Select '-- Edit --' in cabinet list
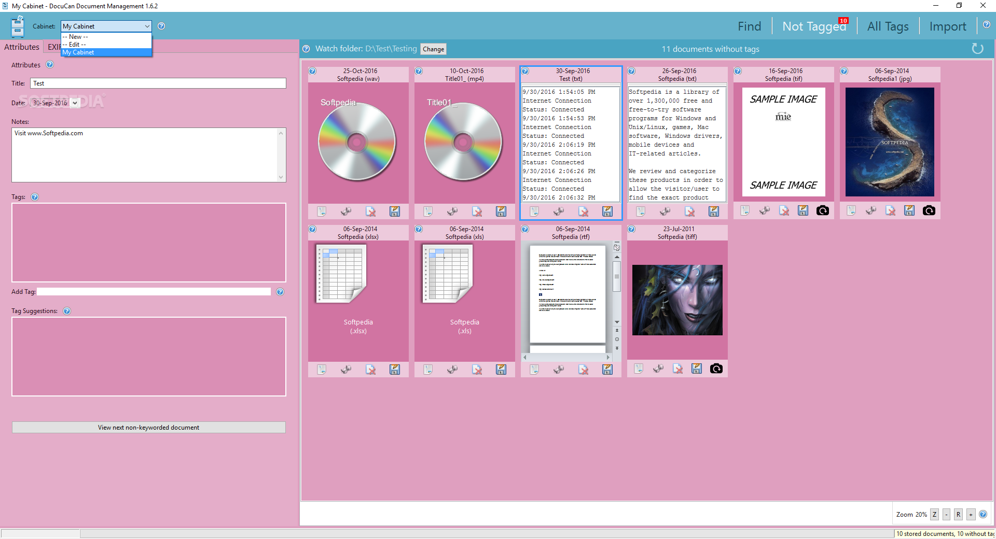 pos(106,45)
